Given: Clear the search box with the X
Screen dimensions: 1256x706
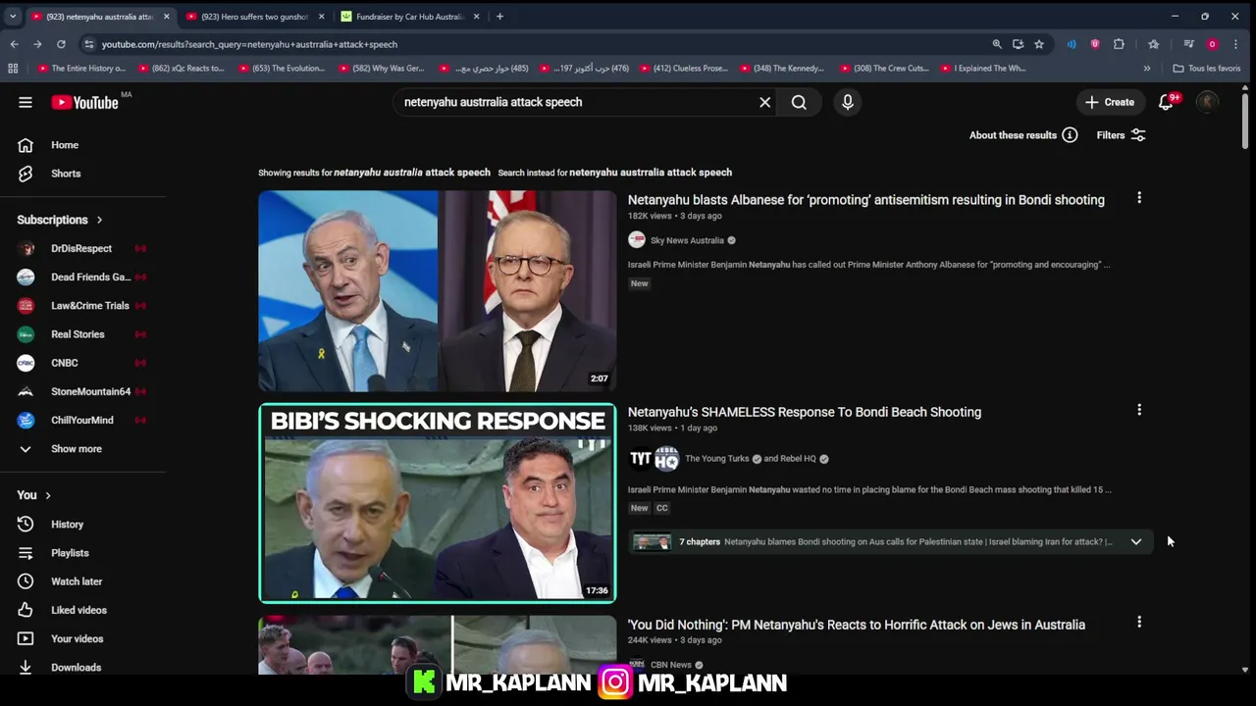Looking at the screenshot, I should 765,102.
